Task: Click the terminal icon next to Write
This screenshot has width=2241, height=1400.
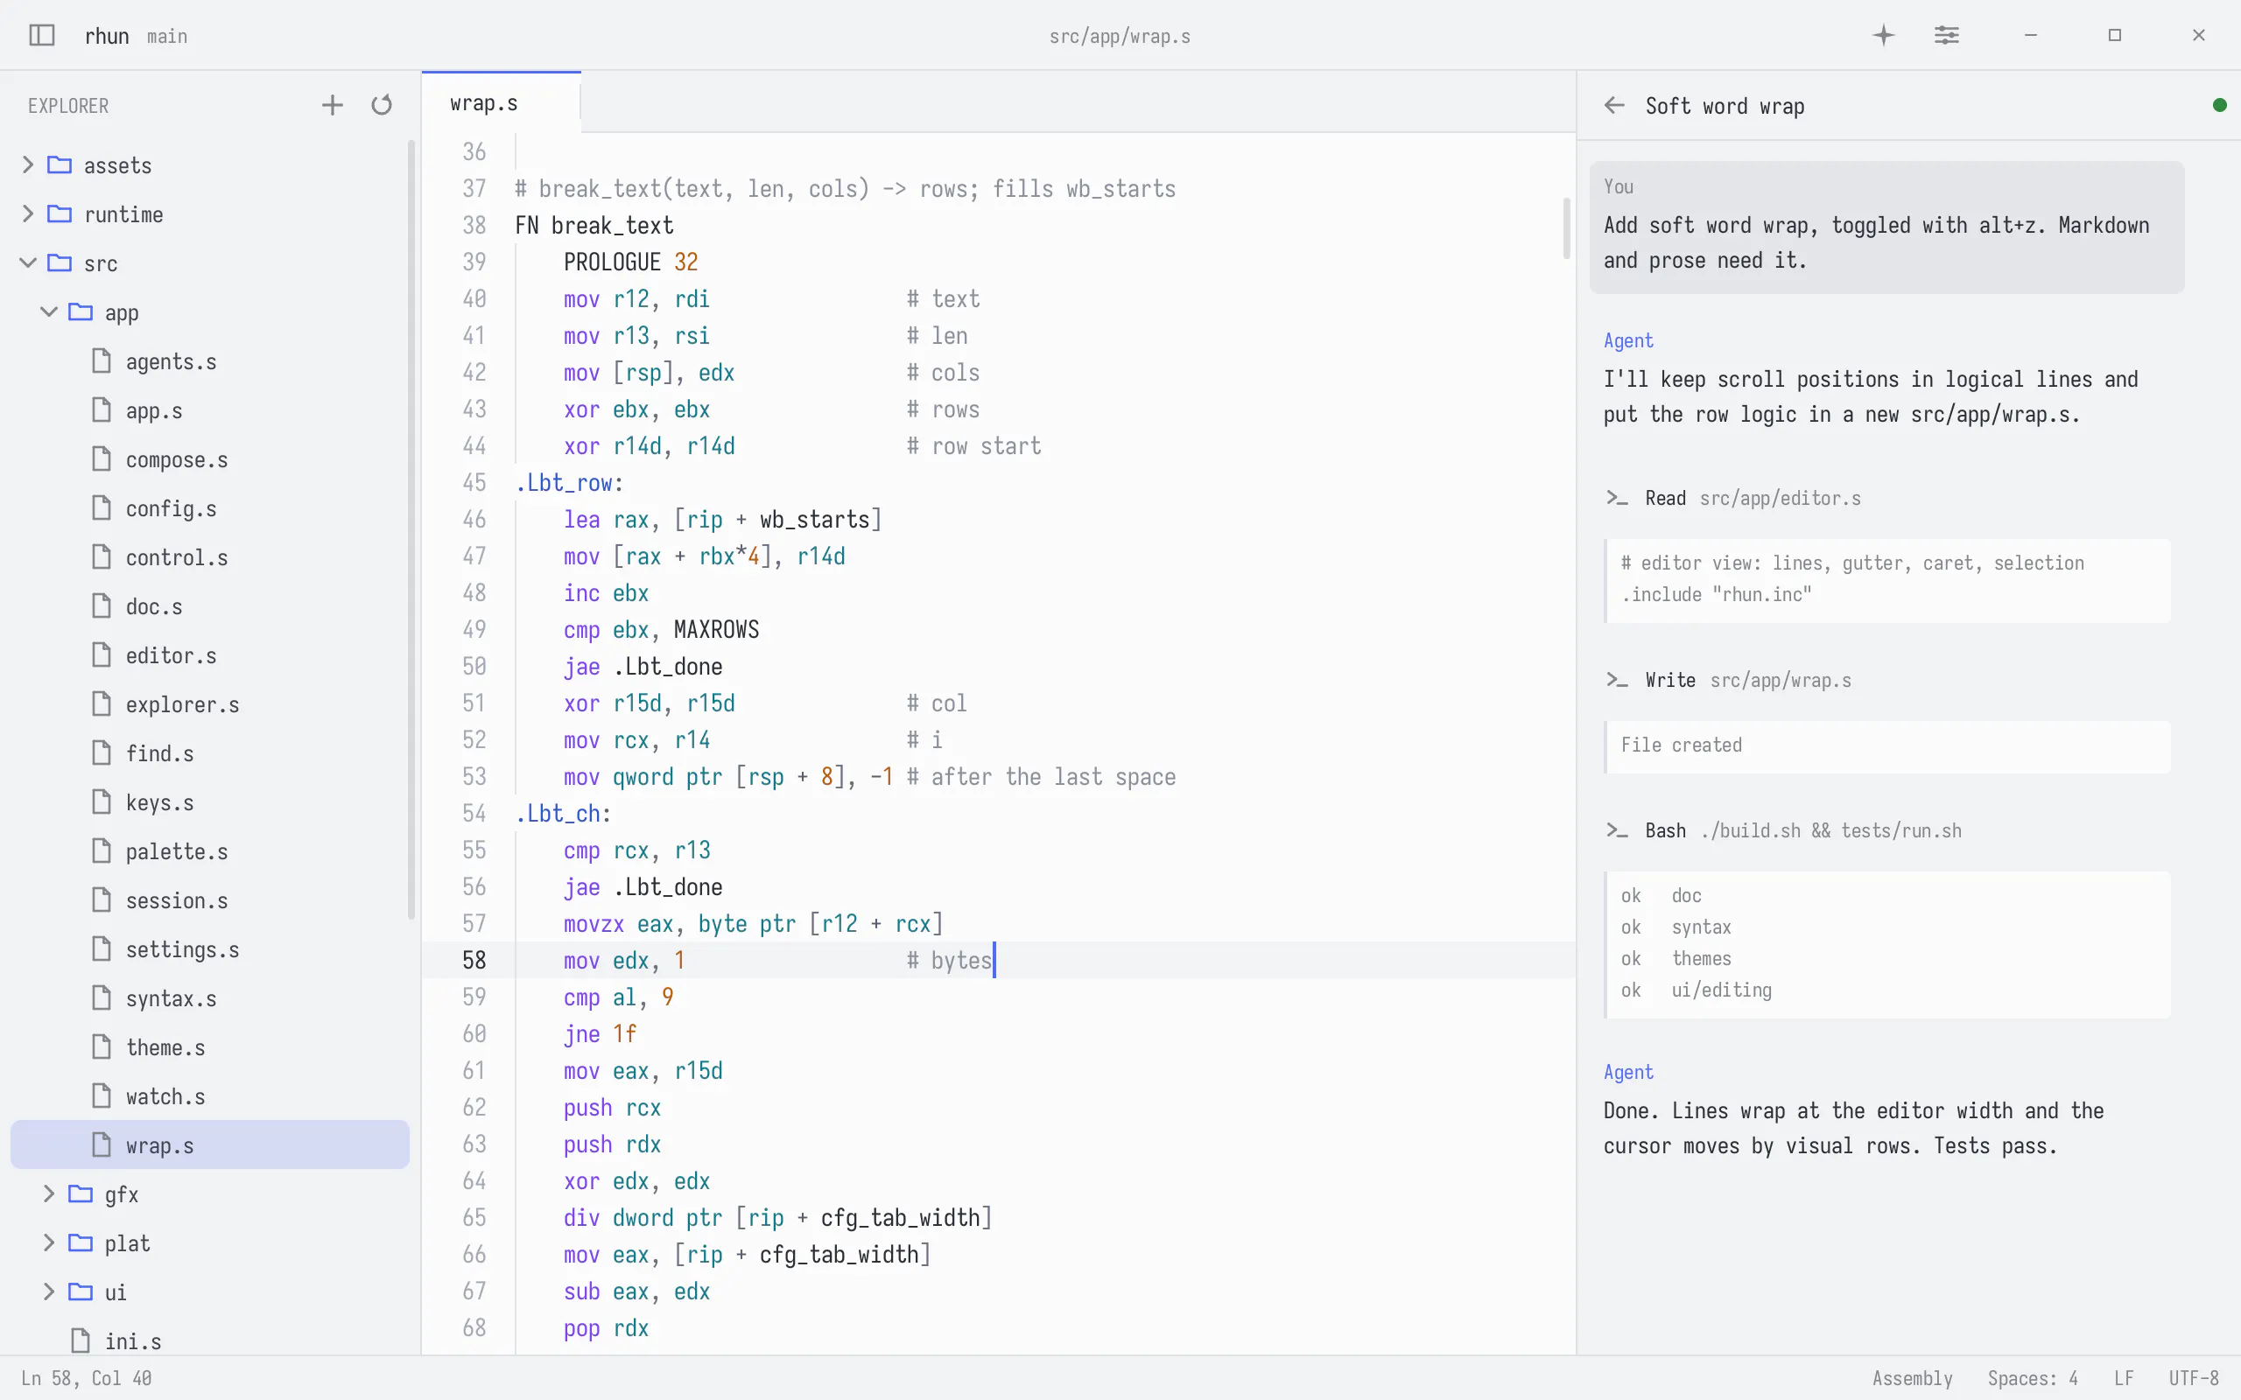Action: [x=1617, y=681]
